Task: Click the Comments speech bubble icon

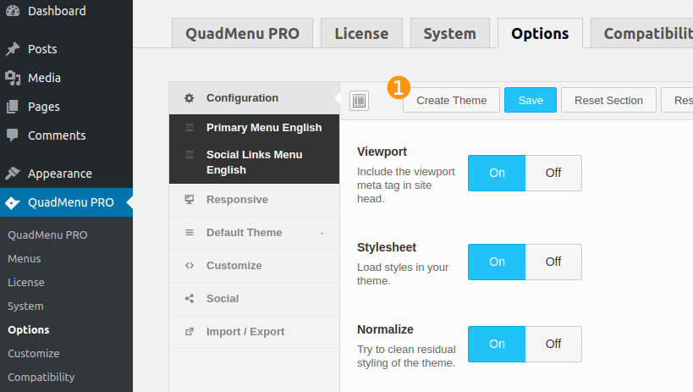Action: [13, 135]
